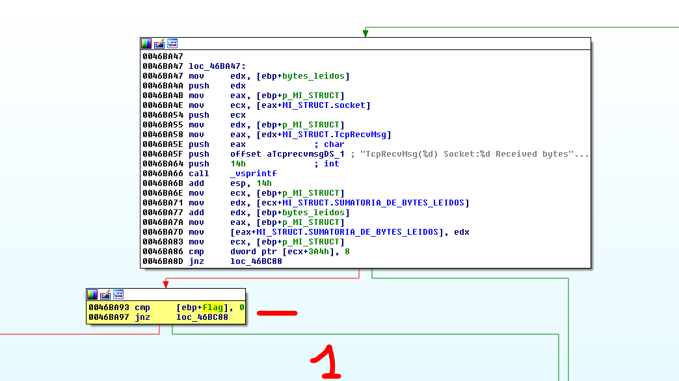Click the 14h operand in push instruction

coord(237,164)
